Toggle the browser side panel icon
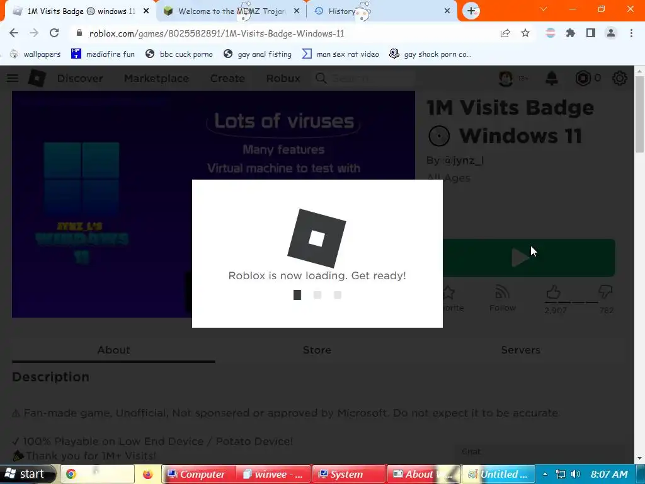645x484 pixels. [x=591, y=33]
